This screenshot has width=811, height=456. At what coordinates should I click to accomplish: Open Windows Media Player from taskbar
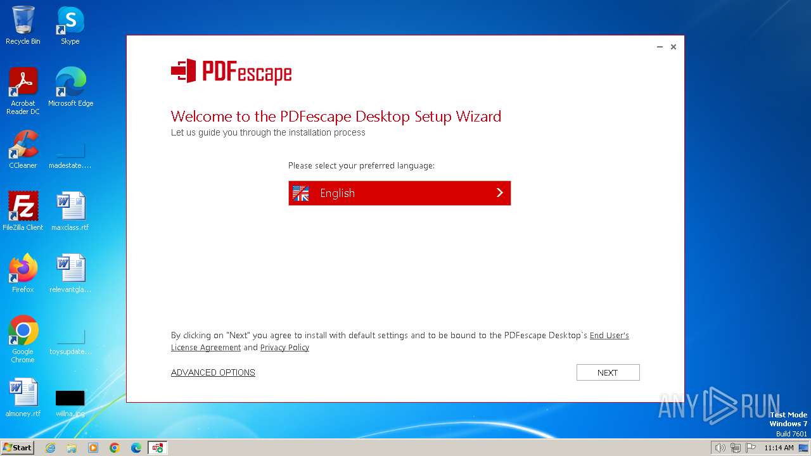click(93, 448)
